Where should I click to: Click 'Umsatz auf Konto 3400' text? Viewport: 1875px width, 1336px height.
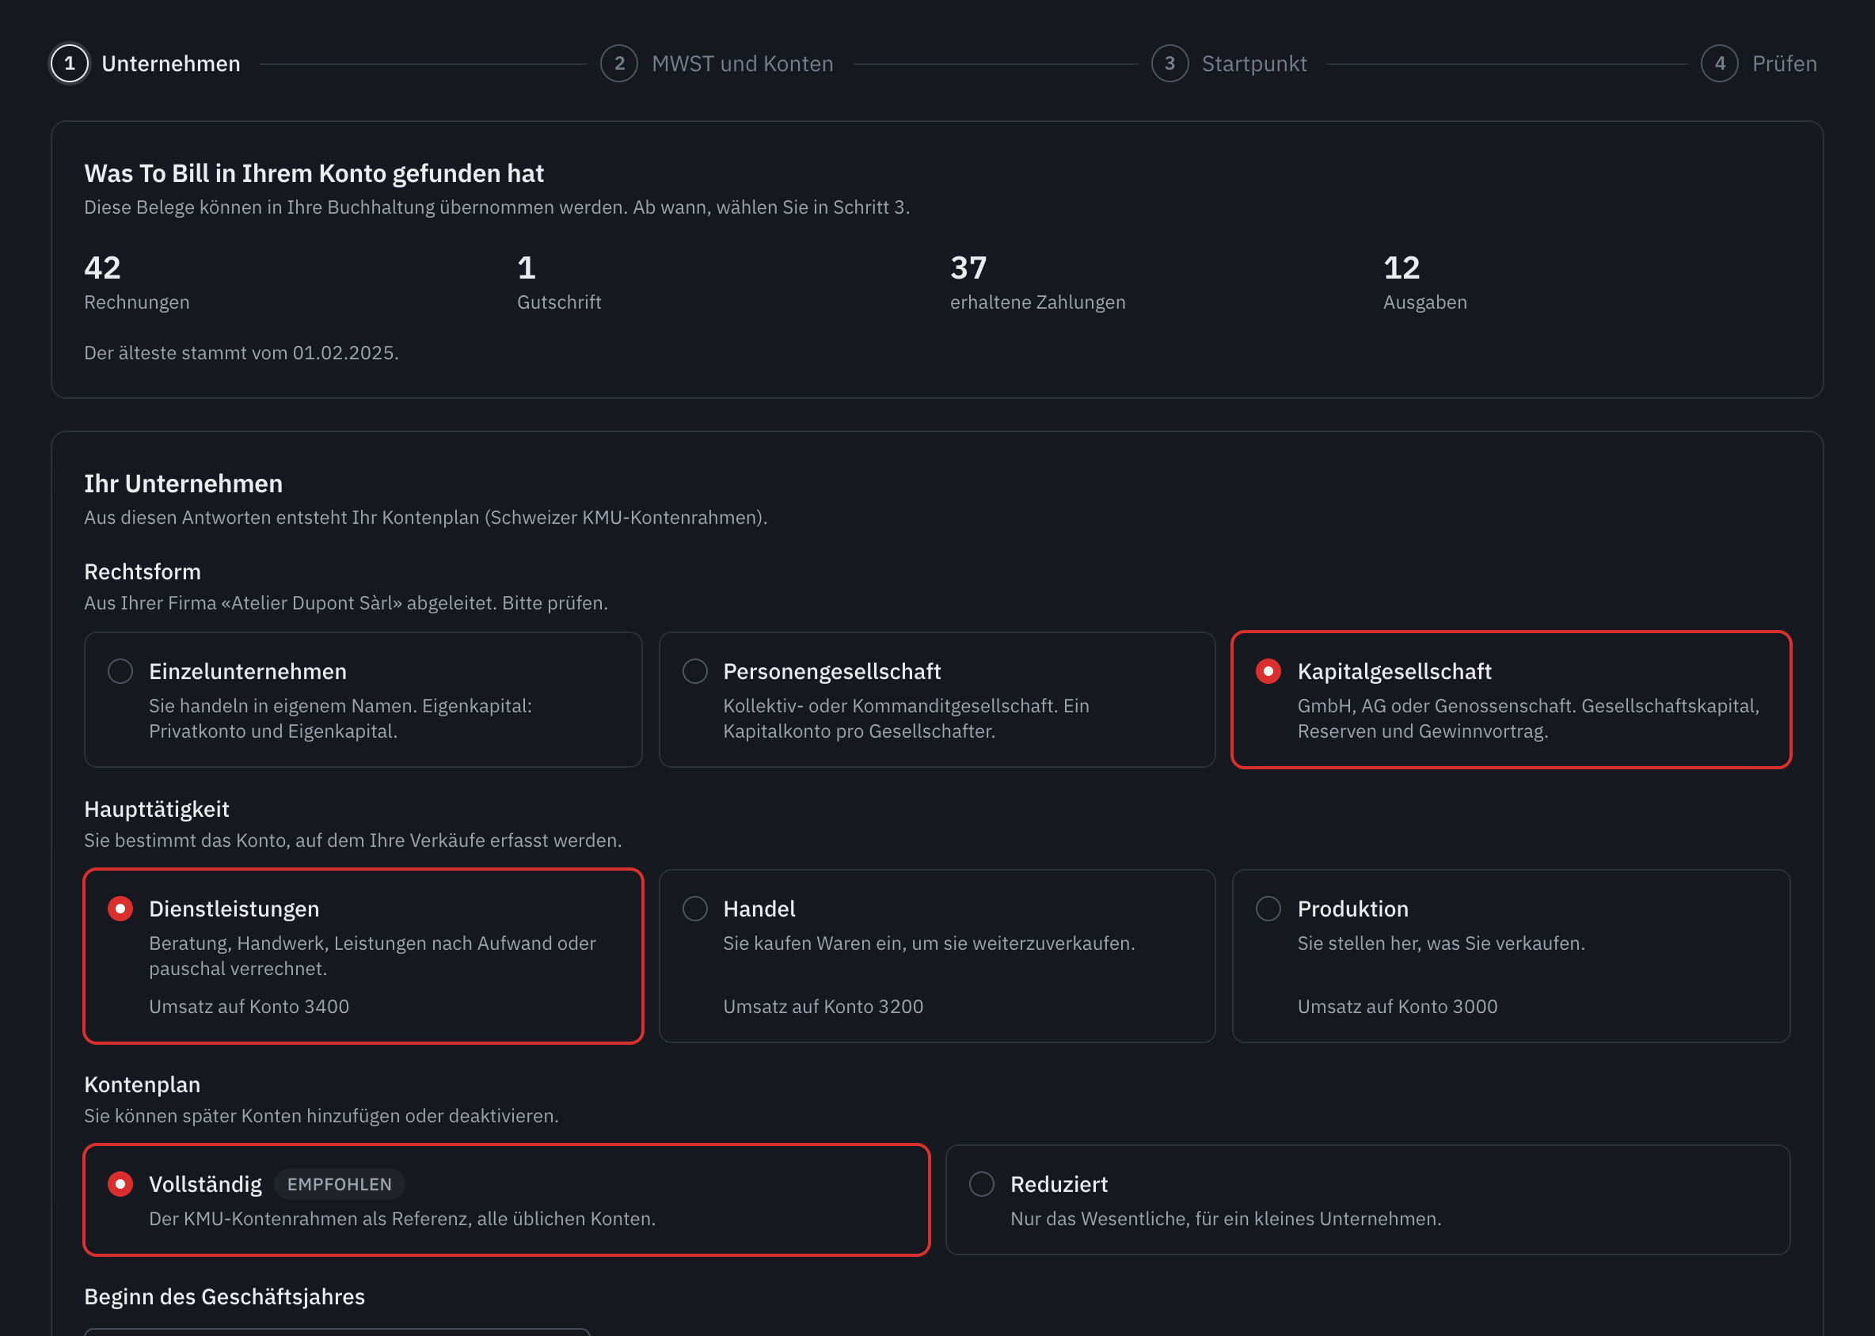tap(249, 1007)
